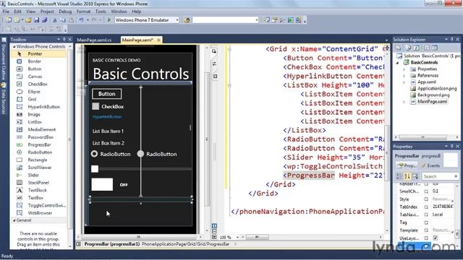
Task: Click in the Properties Search field
Action: coord(439,176)
